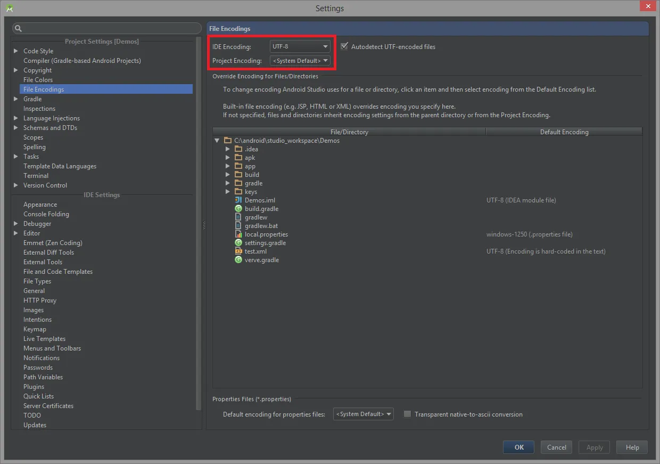Expand the Copyright settings node
Viewport: 660px width, 464px height.
point(16,70)
